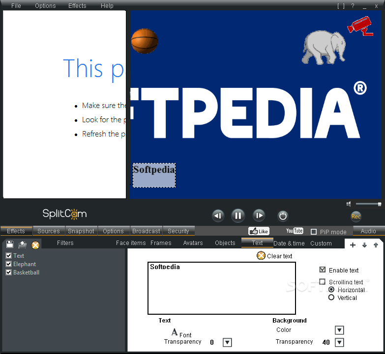Click the loop playback circular button

[x=283, y=216]
